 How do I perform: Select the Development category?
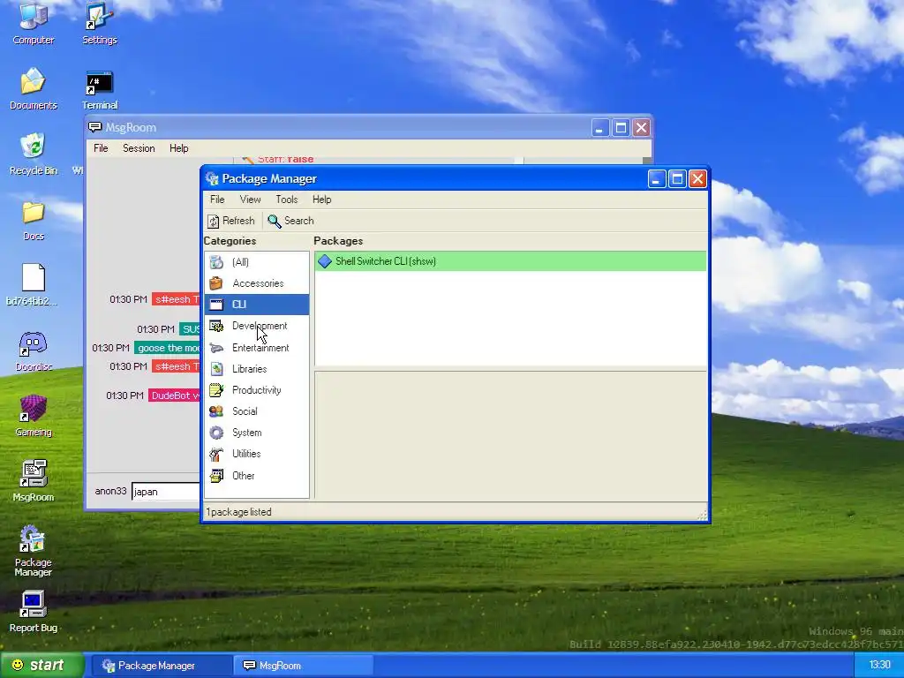(257, 326)
